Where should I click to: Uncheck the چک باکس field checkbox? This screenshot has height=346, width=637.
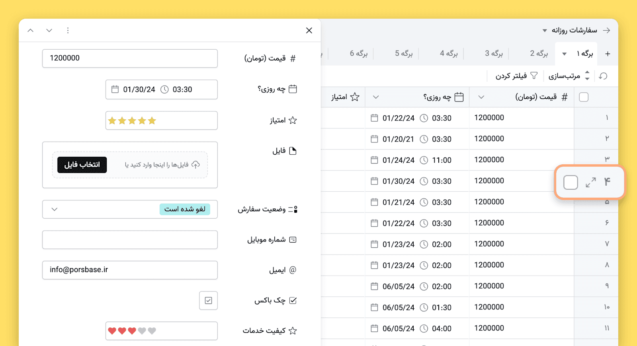click(208, 301)
